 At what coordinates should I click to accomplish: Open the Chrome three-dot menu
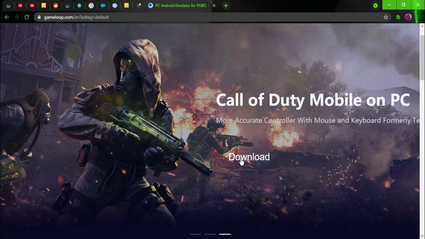(418, 17)
